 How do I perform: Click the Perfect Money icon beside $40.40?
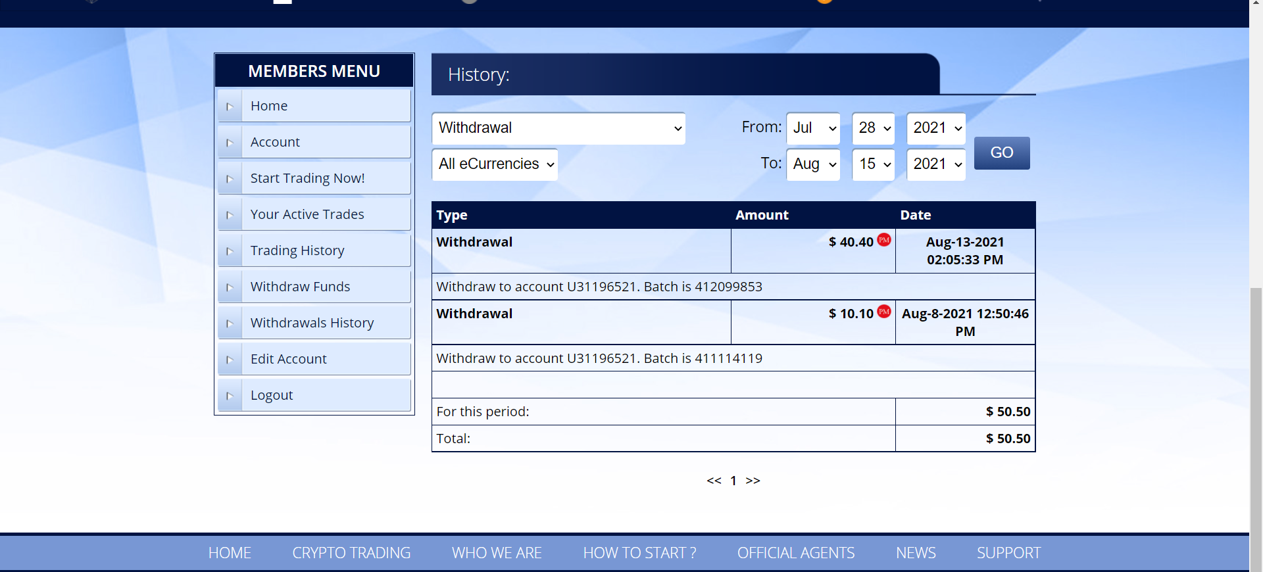point(884,241)
